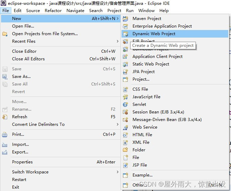Select Session Bean (EJB 3.x/4.x) entry
Viewport: 231px width, 191px height.
(x=175, y=112)
